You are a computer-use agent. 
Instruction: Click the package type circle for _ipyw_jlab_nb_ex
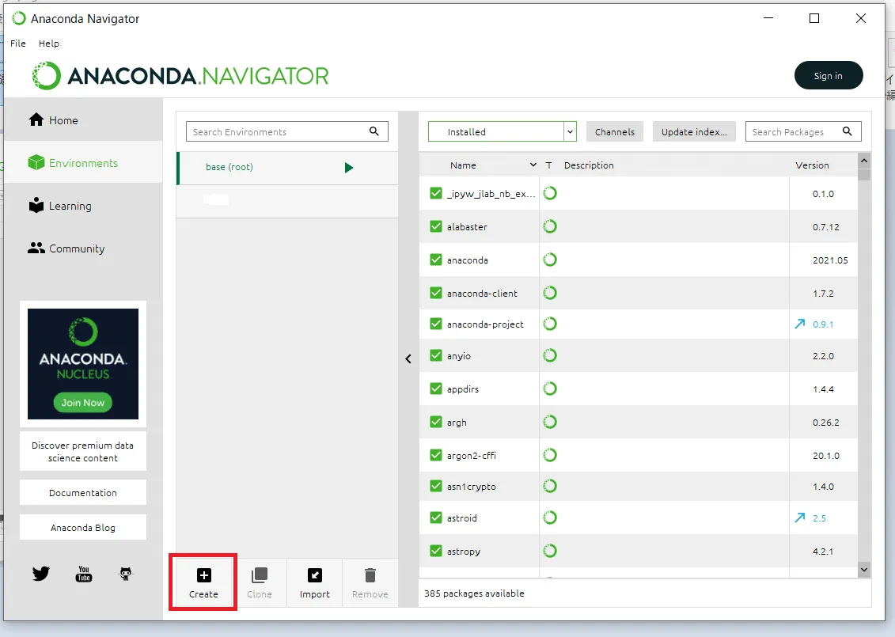point(550,193)
